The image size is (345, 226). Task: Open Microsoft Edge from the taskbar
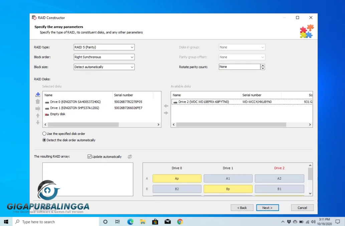coord(130,222)
